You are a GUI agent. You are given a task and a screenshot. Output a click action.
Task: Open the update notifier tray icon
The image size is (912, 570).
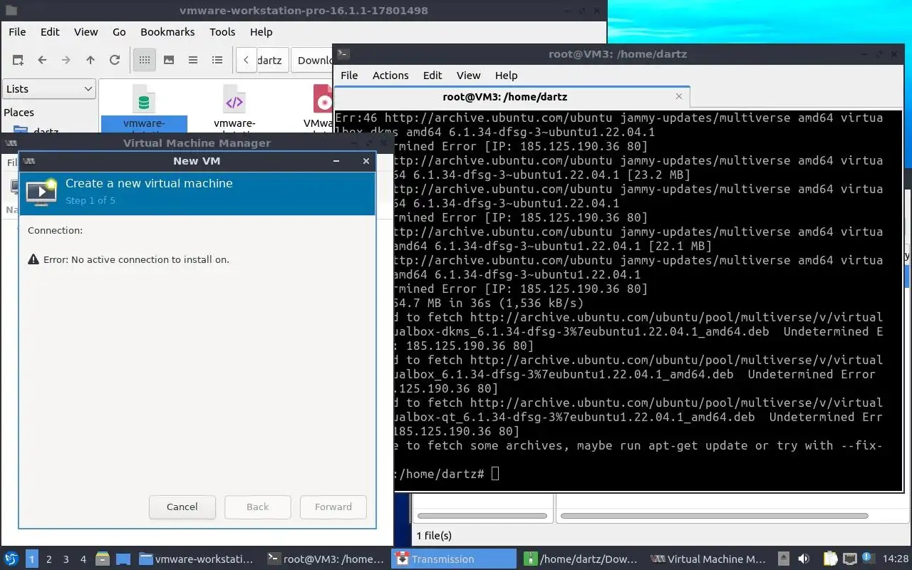coord(868,559)
